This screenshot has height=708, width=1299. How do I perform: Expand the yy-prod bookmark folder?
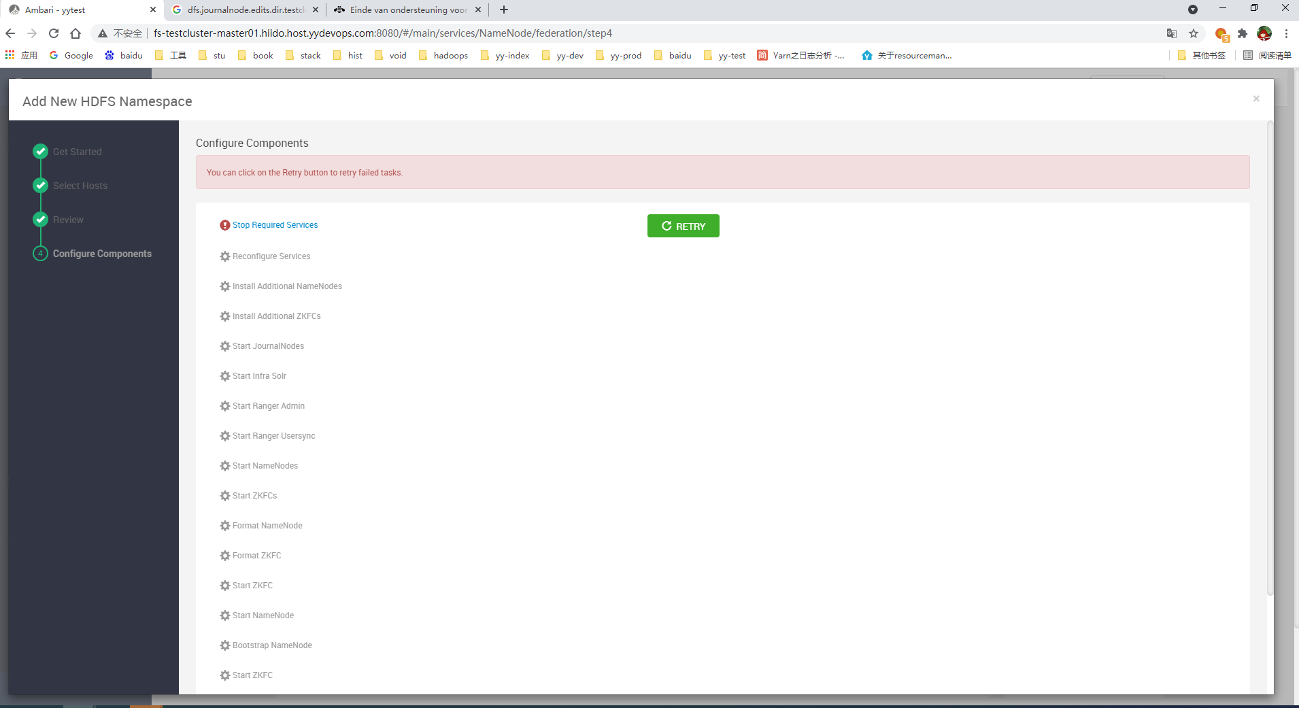[619, 56]
